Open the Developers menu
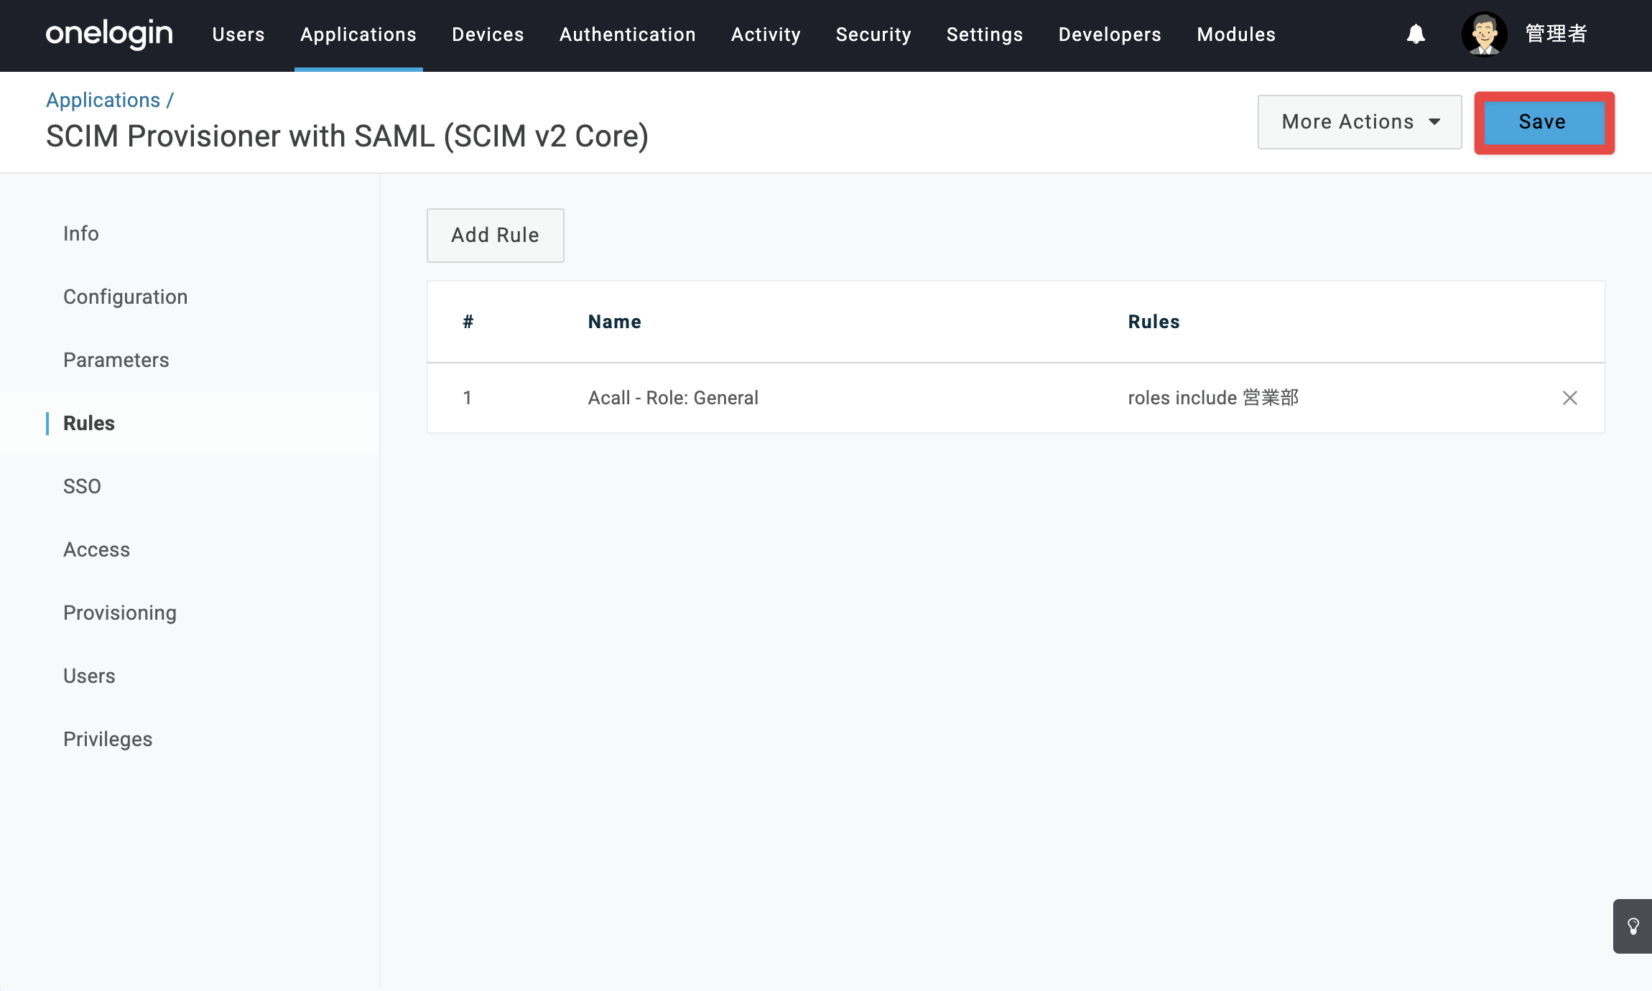The width and height of the screenshot is (1652, 991). coord(1110,34)
